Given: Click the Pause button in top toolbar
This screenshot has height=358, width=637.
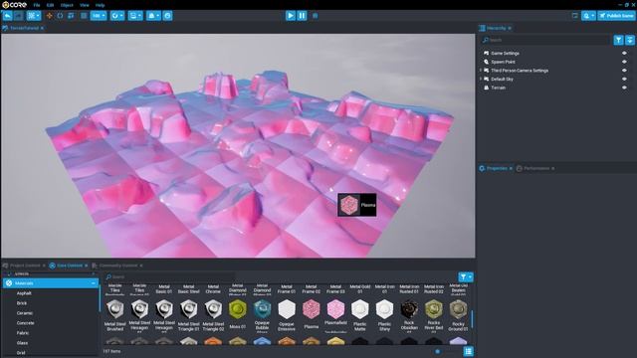Looking at the screenshot, I should click(302, 16).
